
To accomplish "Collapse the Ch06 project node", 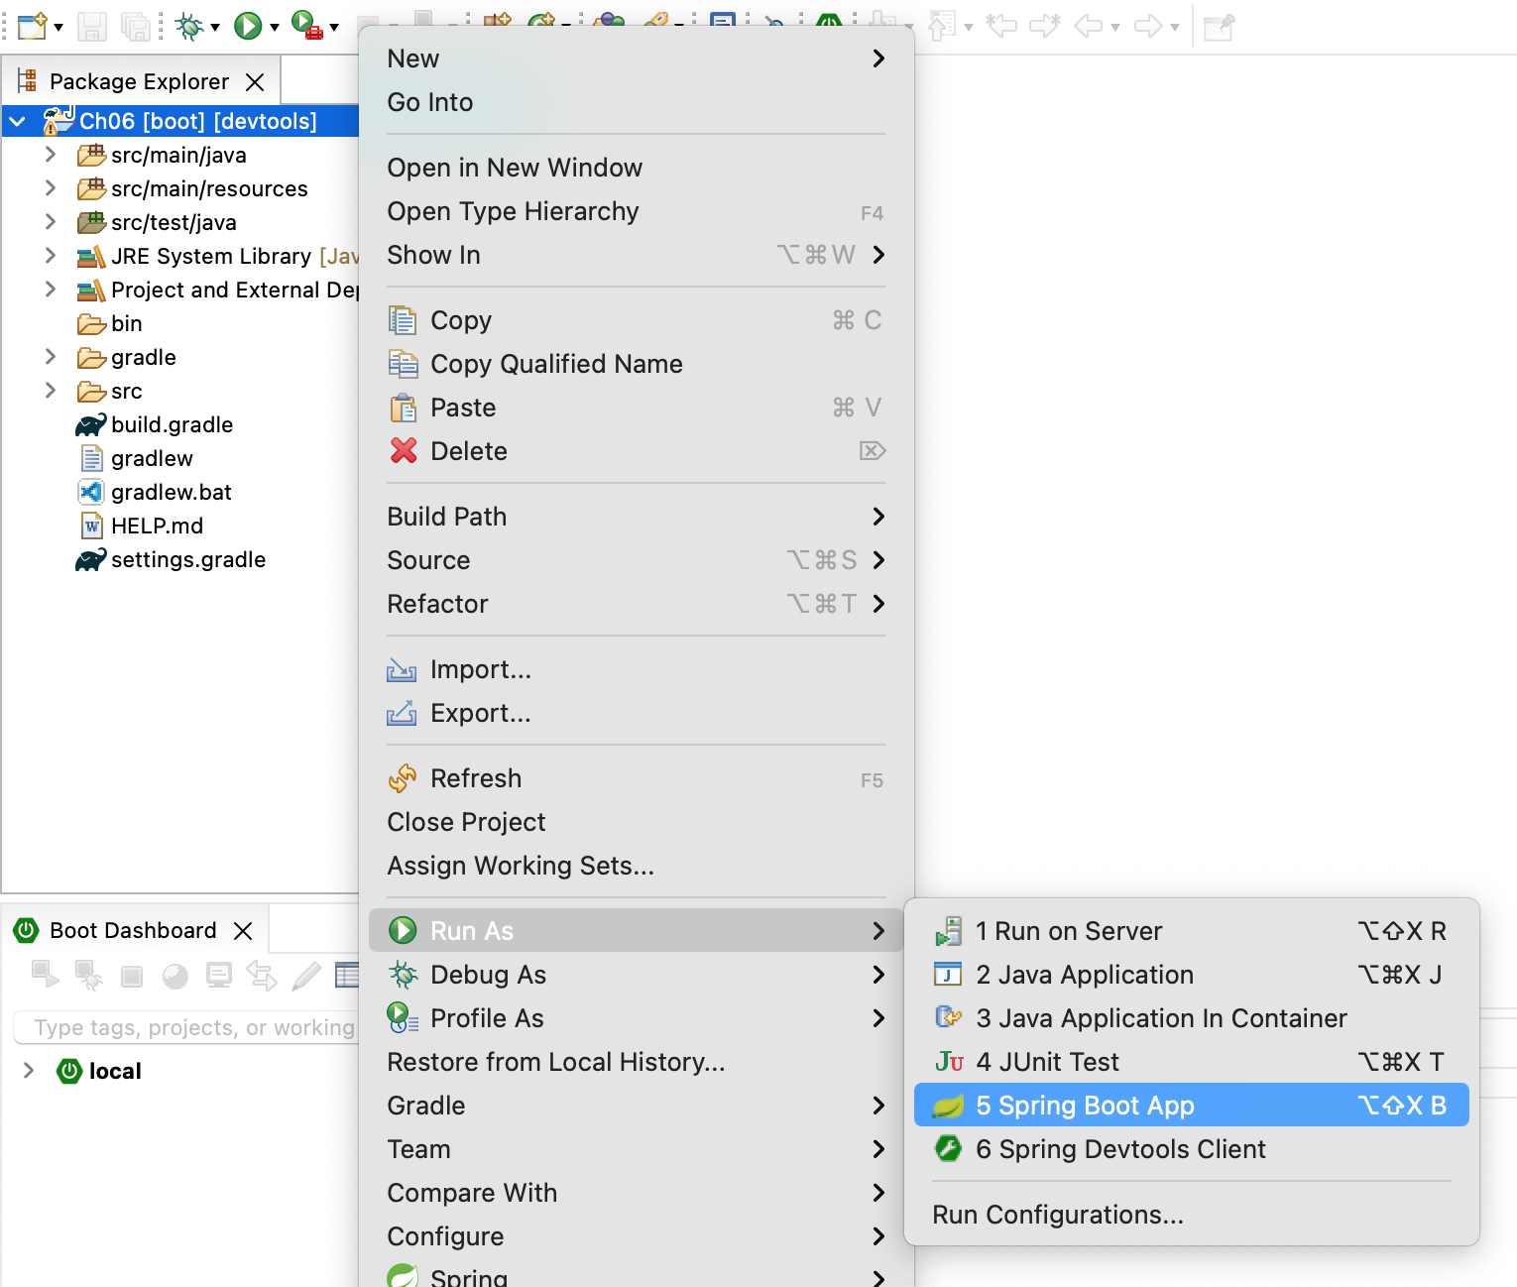I will 18,122.
